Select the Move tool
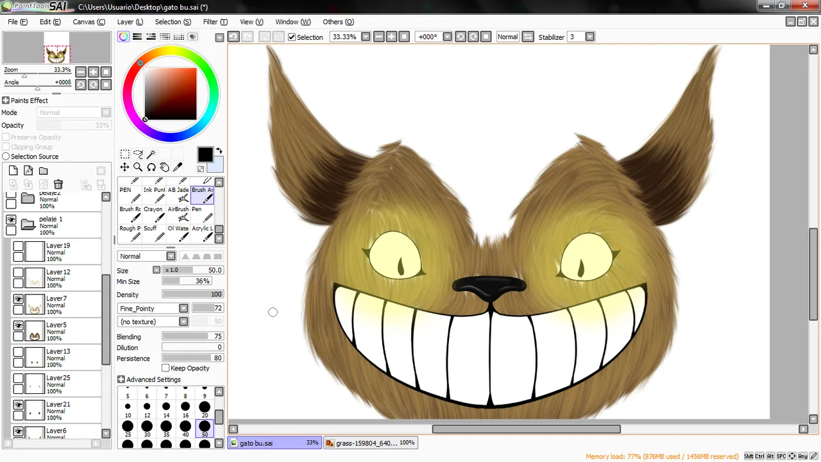Viewport: 821px width, 462px height. pyautogui.click(x=125, y=167)
